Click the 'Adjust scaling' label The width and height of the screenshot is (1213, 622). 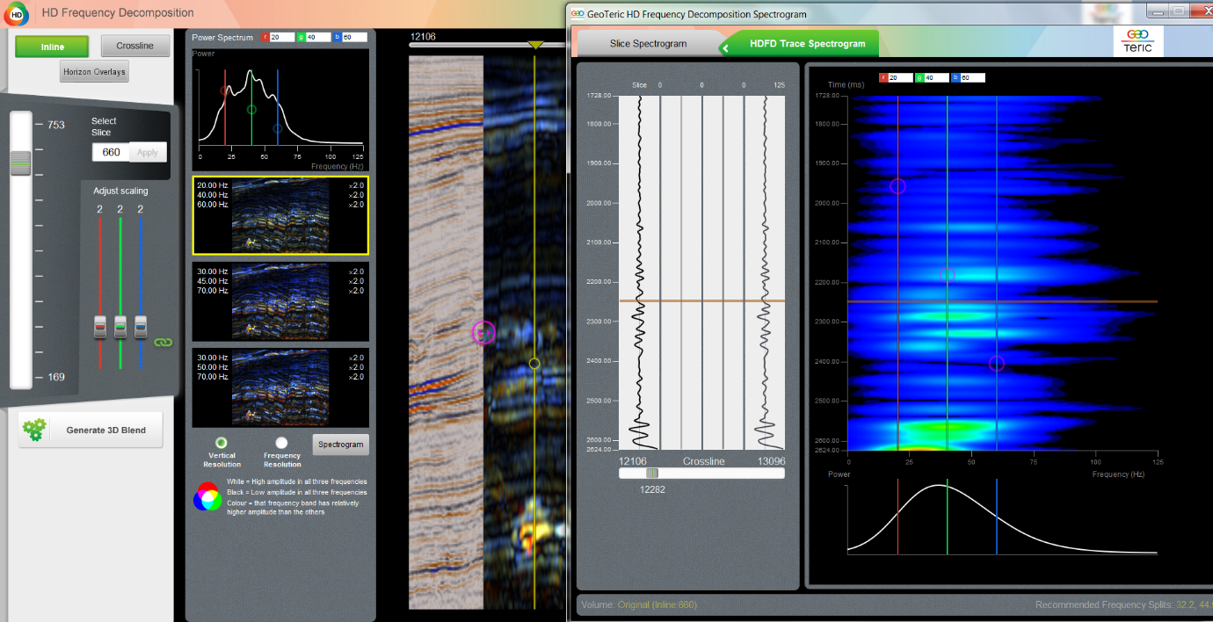click(120, 191)
